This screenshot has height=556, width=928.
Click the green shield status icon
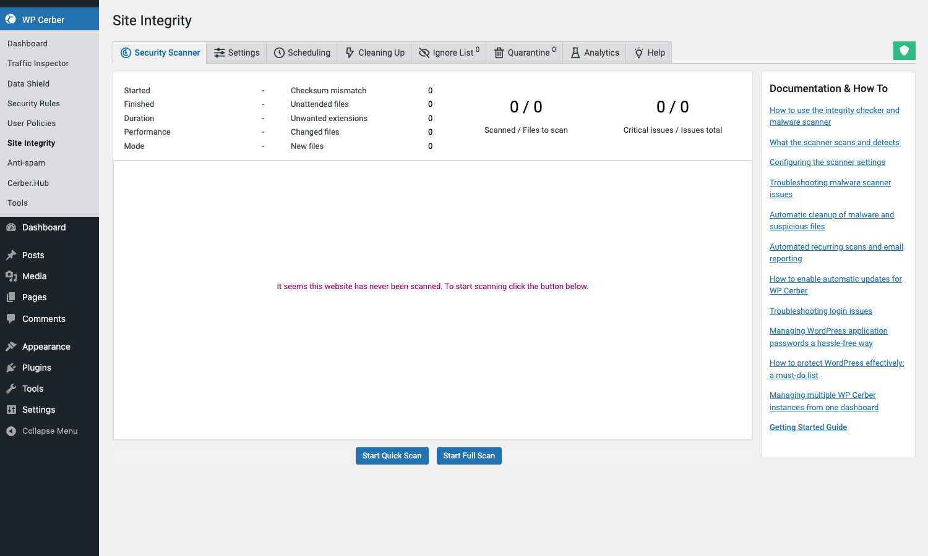pyautogui.click(x=904, y=51)
